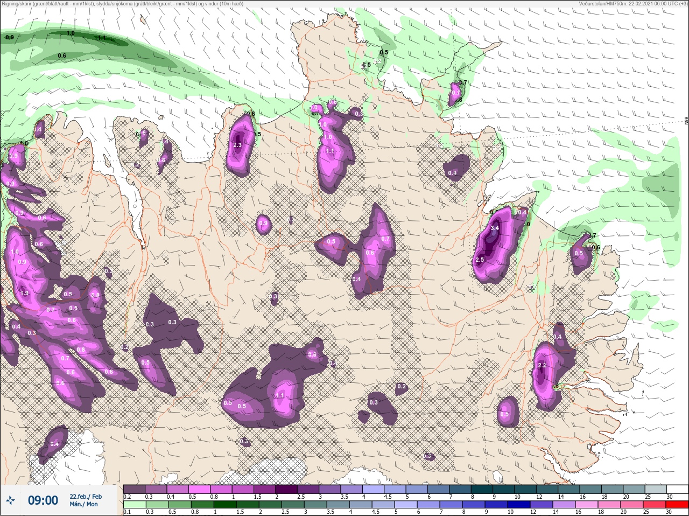Viewport: 689px width, 516px height.
Task: Select the red lower legend swatch labeled 30
Action: (678, 505)
